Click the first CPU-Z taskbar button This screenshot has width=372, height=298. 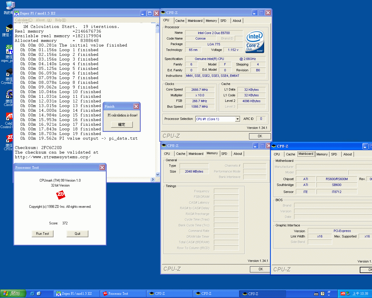click(169, 294)
